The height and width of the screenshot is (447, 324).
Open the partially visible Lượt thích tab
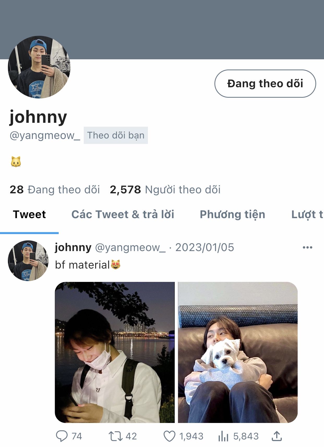point(307,214)
